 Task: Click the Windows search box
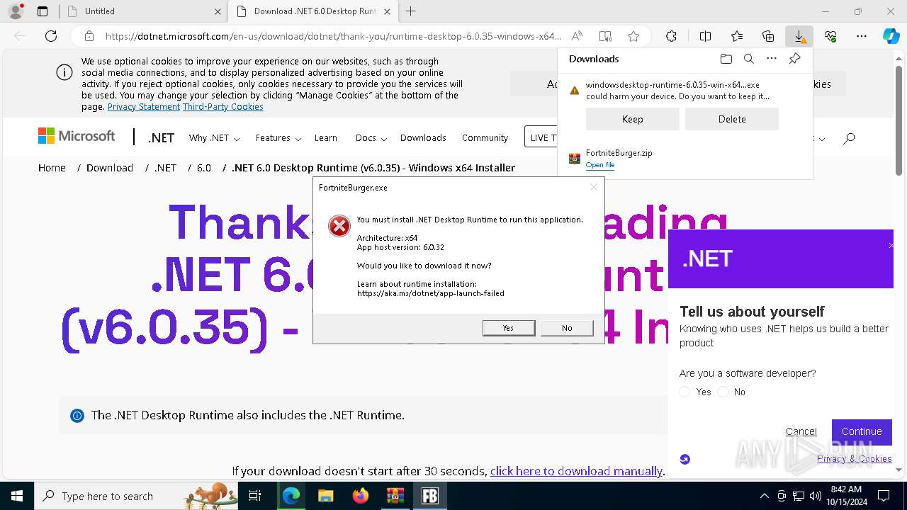click(136, 496)
